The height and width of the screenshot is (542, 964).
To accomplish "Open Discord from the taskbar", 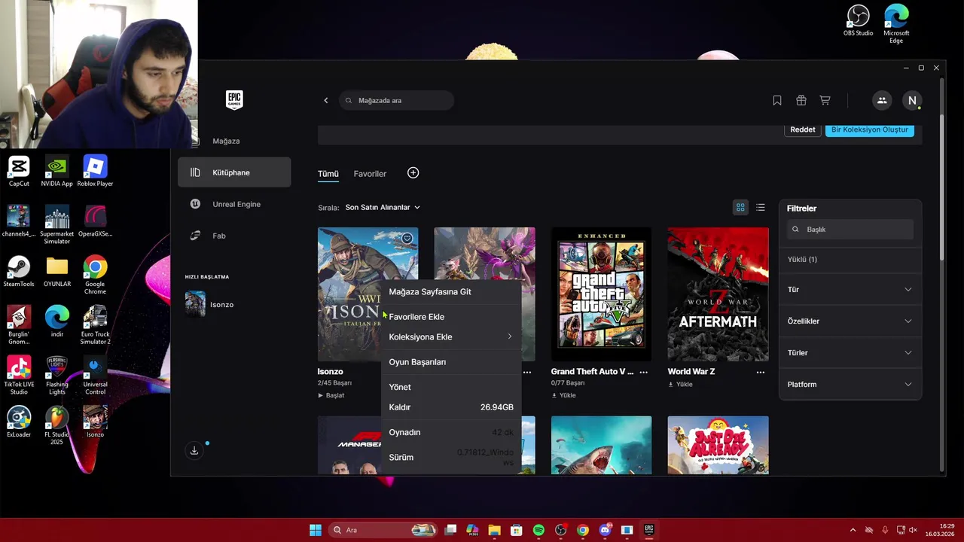I will coord(605,530).
